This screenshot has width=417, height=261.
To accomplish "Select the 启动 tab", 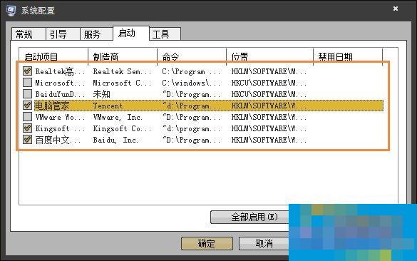I will [131, 34].
